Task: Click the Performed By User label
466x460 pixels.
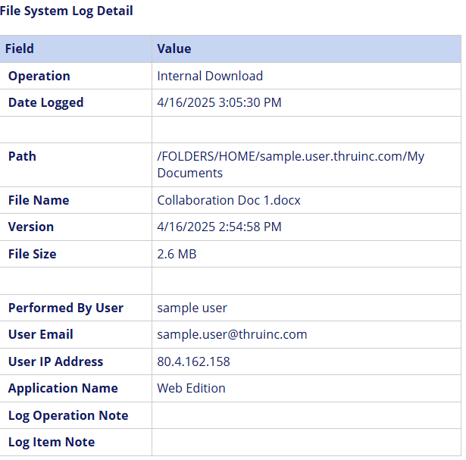Action: (x=65, y=308)
